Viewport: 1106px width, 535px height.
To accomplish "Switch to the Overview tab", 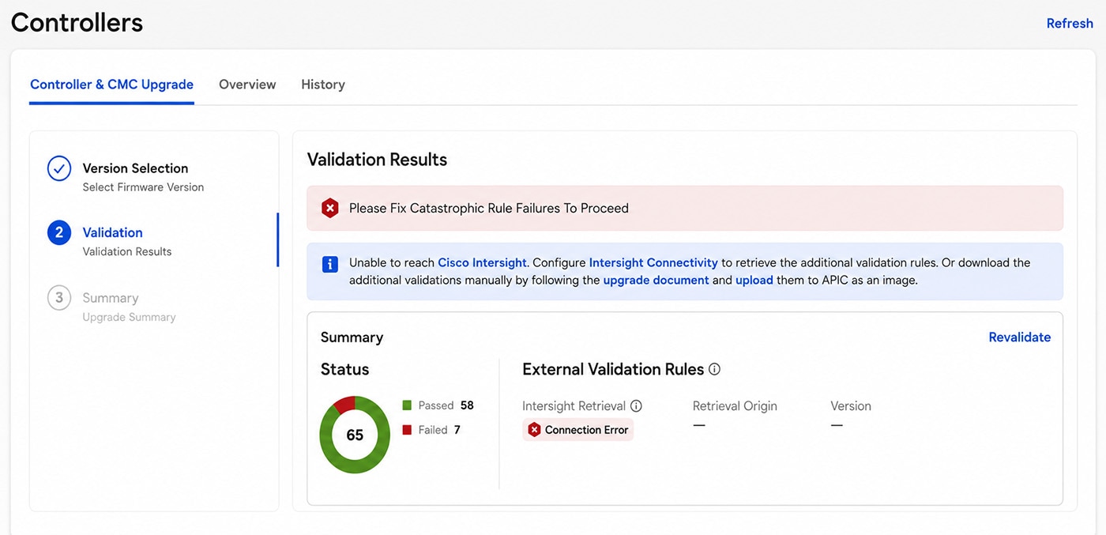I will (x=247, y=85).
